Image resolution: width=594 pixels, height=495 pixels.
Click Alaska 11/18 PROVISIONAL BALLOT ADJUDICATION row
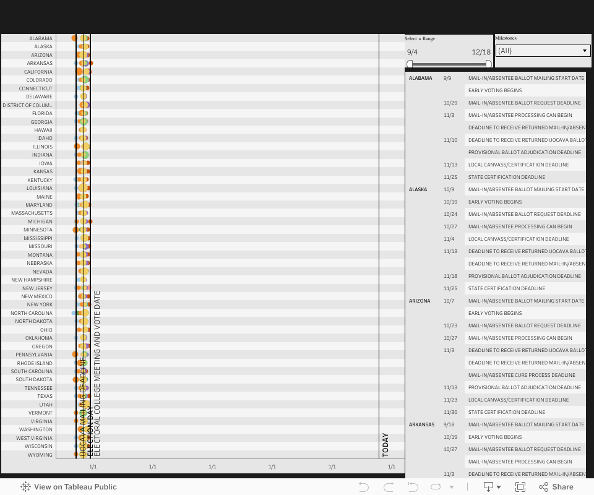[525, 276]
